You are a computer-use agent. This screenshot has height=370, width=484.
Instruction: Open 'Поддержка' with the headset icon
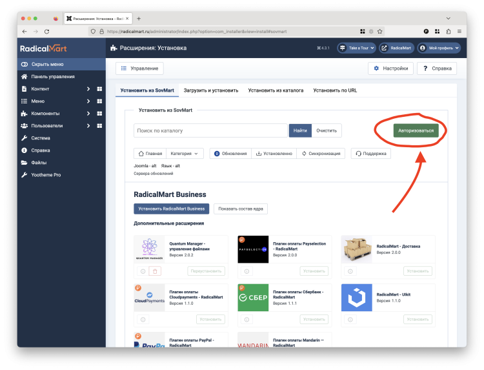point(370,154)
